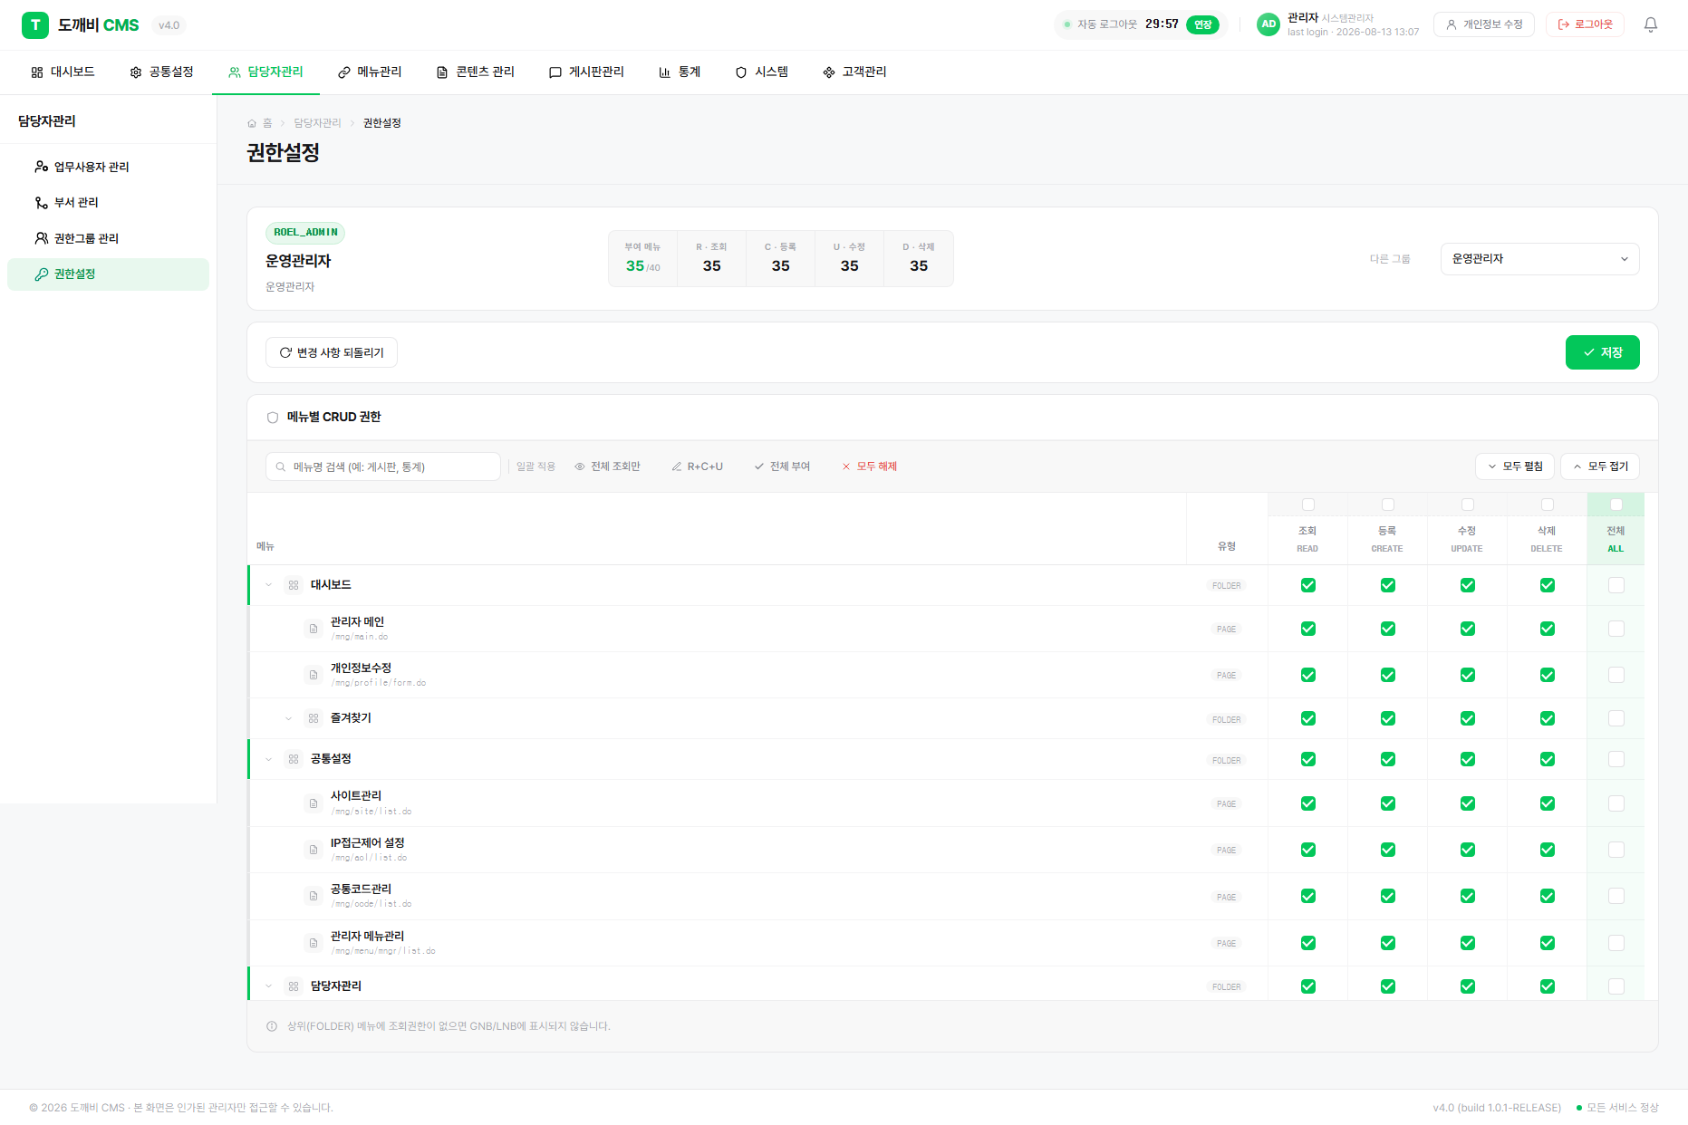Click 개인정보 수정 button in header
This screenshot has height=1125, width=1688.
1484,24
